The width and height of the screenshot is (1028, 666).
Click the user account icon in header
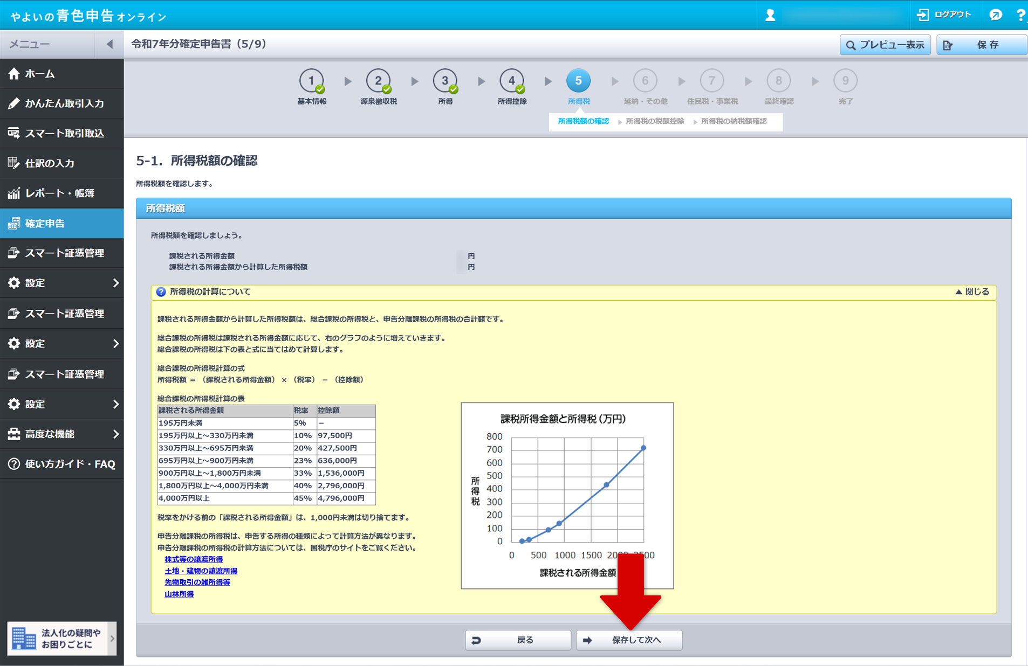click(x=770, y=15)
